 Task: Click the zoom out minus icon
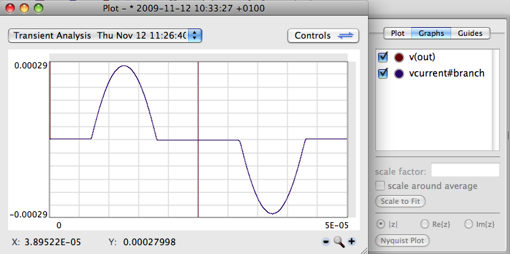(326, 242)
